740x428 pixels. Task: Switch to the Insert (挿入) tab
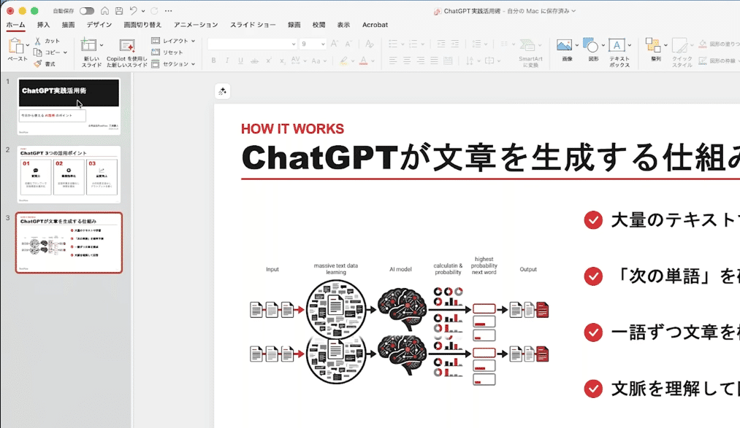pos(43,25)
